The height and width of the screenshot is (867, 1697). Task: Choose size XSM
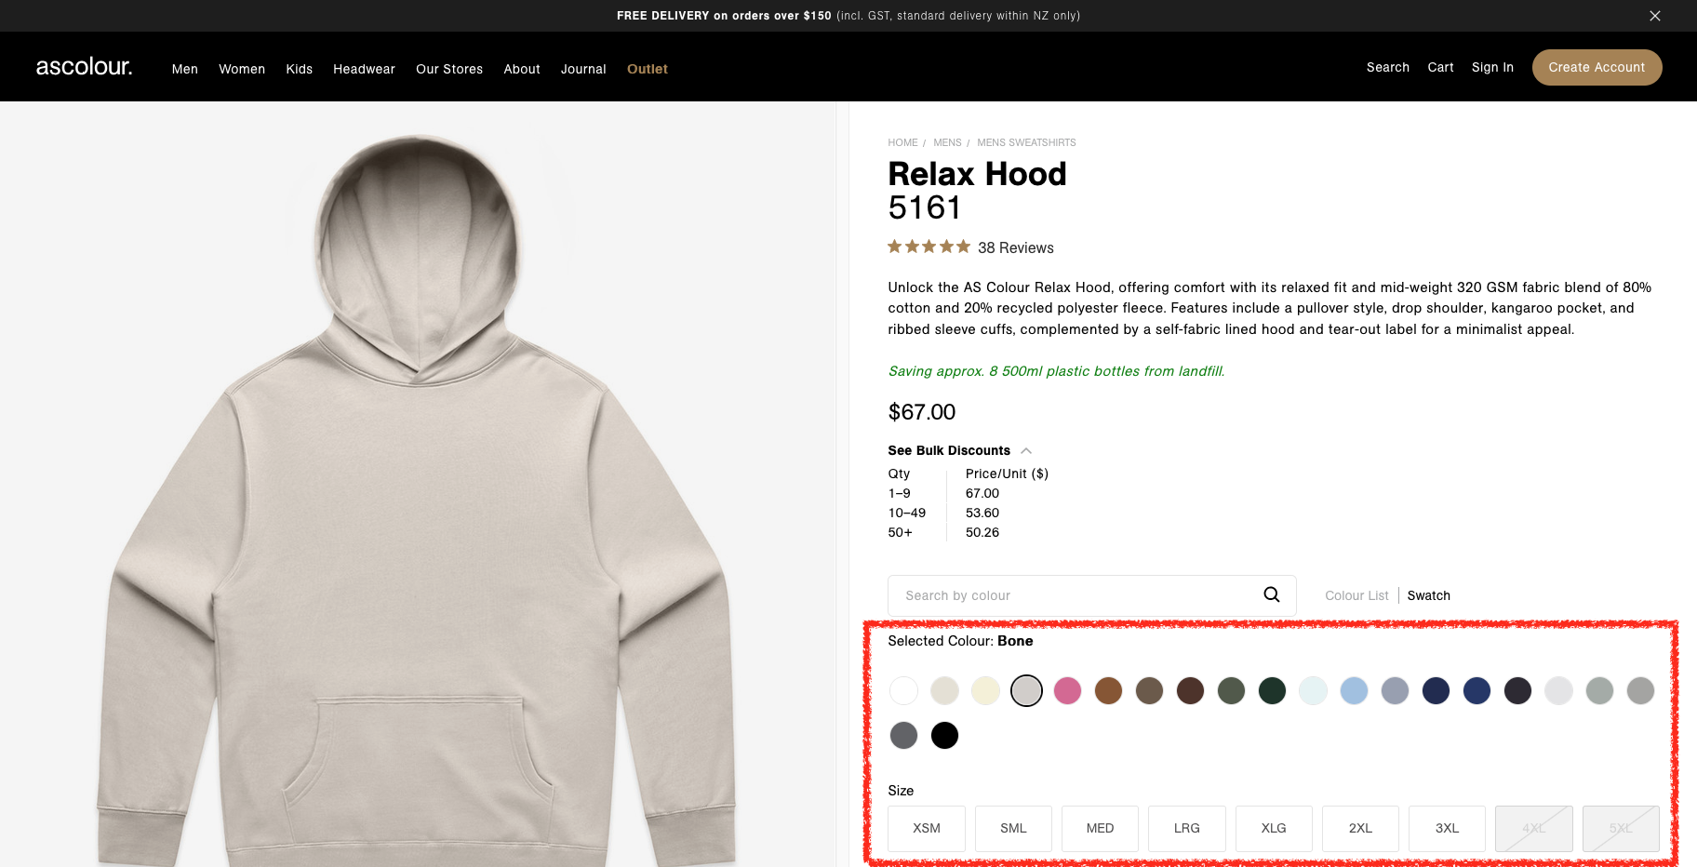(927, 828)
